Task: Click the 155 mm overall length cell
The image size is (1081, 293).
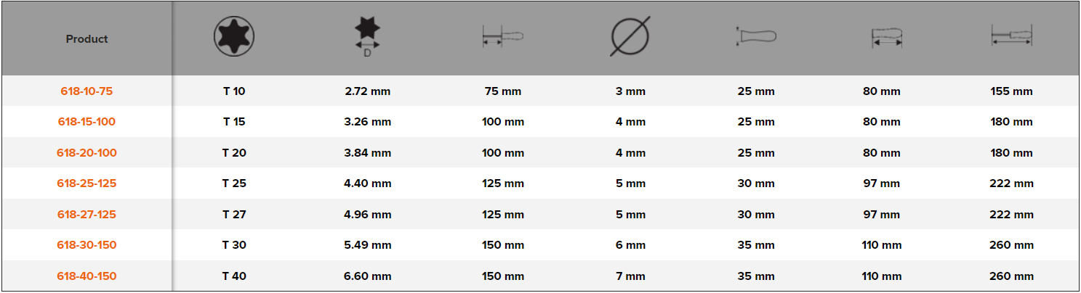Action: (x=1011, y=91)
